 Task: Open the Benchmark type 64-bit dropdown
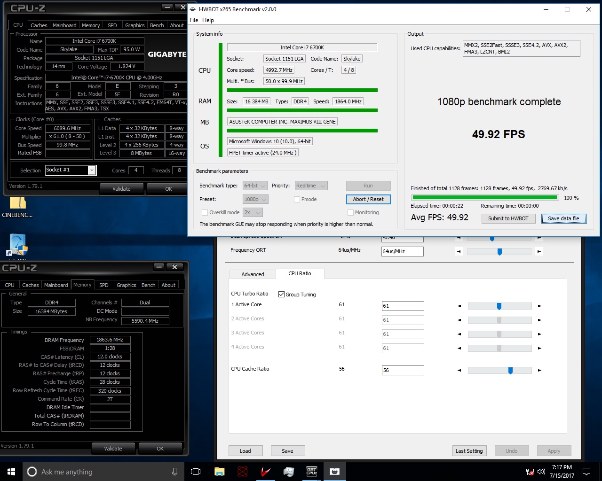pos(255,186)
